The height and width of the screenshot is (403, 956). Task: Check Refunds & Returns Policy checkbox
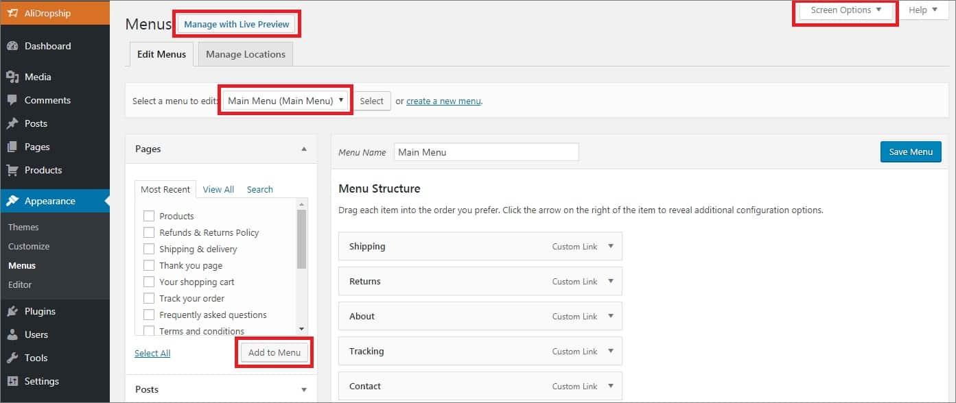pyautogui.click(x=148, y=232)
